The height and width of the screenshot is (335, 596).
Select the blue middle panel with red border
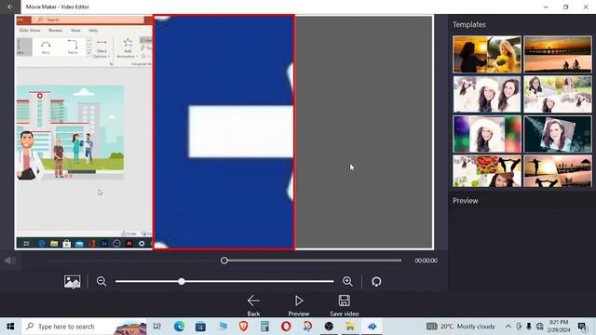coord(223,132)
